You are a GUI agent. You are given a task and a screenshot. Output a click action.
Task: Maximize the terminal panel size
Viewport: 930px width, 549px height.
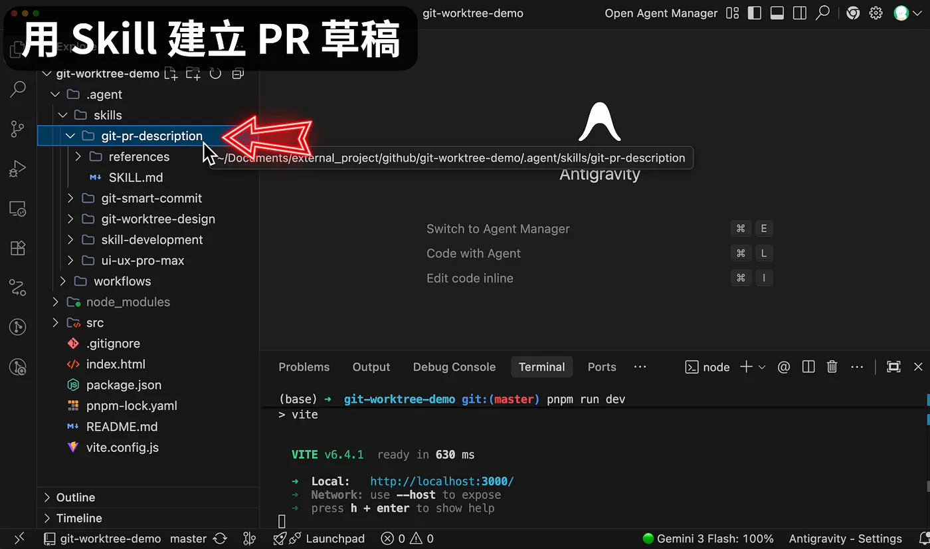click(x=894, y=367)
